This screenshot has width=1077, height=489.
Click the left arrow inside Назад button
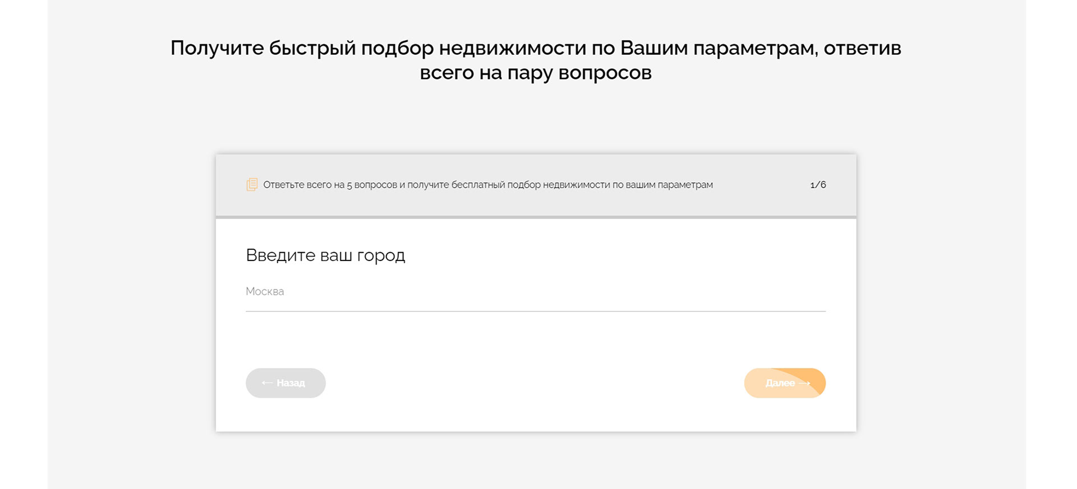(x=267, y=383)
